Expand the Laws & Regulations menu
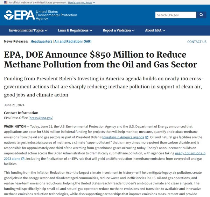Image resolution: width=210 pixels, height=197 pixels. [75, 30]
